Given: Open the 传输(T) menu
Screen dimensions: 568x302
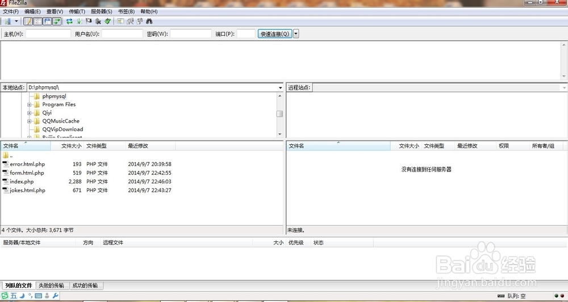Looking at the screenshot, I should (77, 11).
